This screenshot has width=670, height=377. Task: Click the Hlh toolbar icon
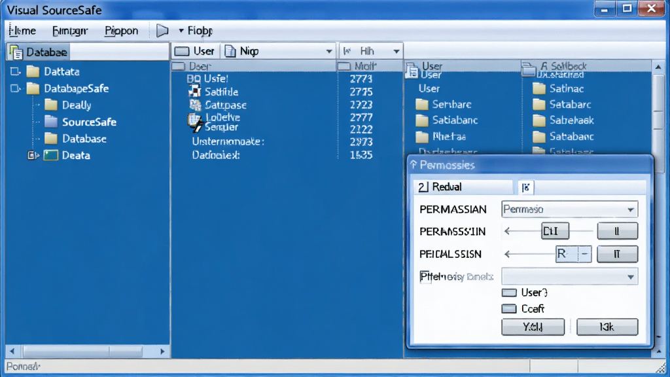347,51
